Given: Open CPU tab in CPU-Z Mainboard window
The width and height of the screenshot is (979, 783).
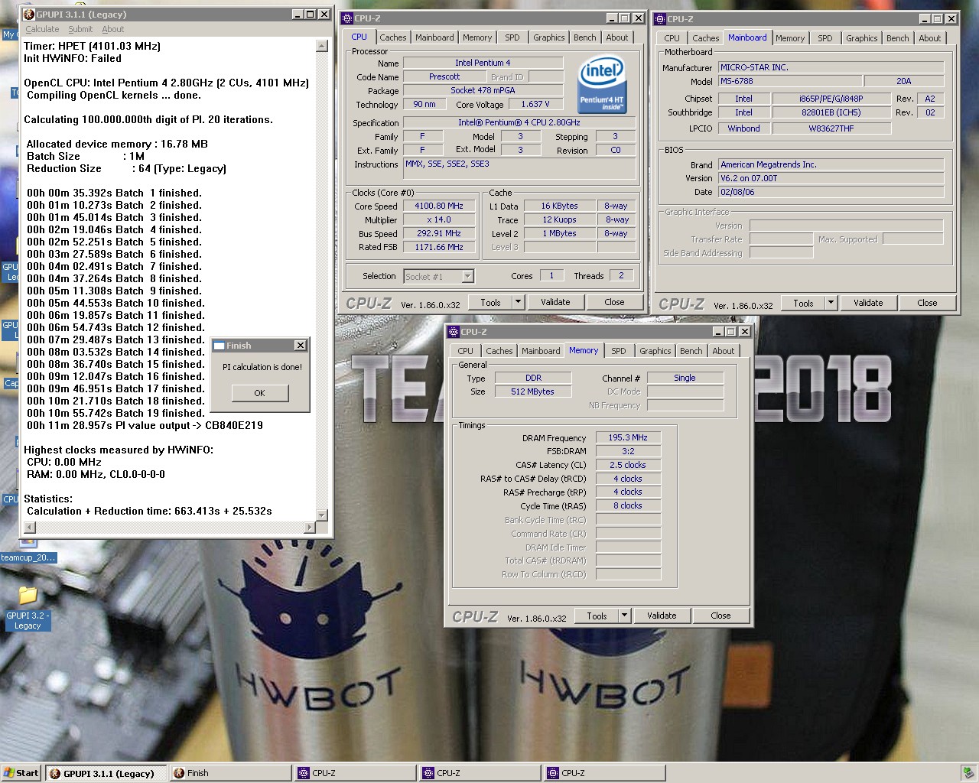Looking at the screenshot, I should click(672, 38).
